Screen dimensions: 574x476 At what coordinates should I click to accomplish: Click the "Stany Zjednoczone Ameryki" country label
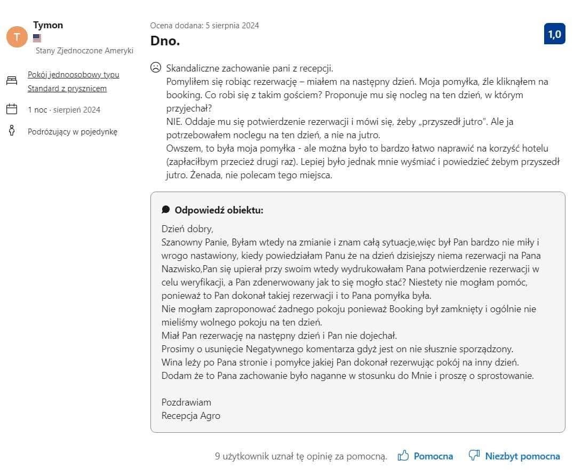84,51
